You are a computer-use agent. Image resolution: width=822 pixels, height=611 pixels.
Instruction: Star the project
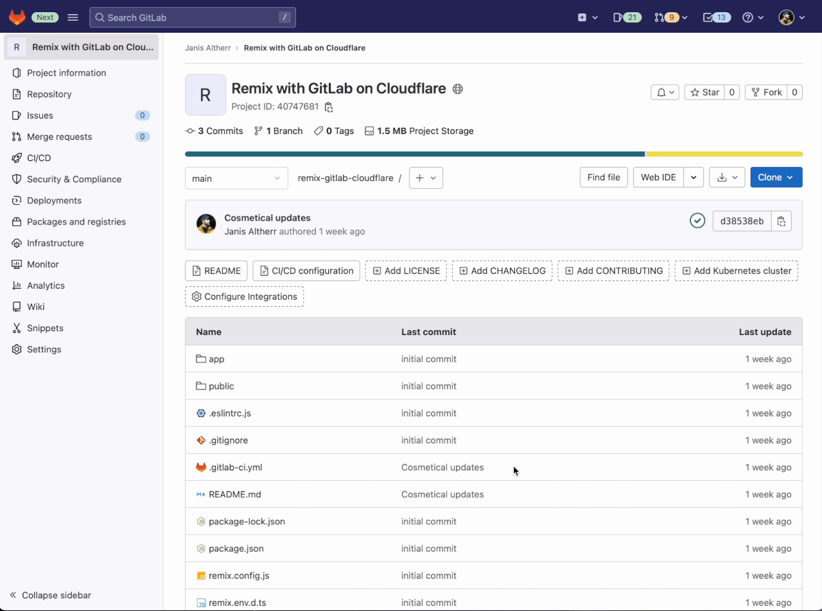click(x=704, y=92)
